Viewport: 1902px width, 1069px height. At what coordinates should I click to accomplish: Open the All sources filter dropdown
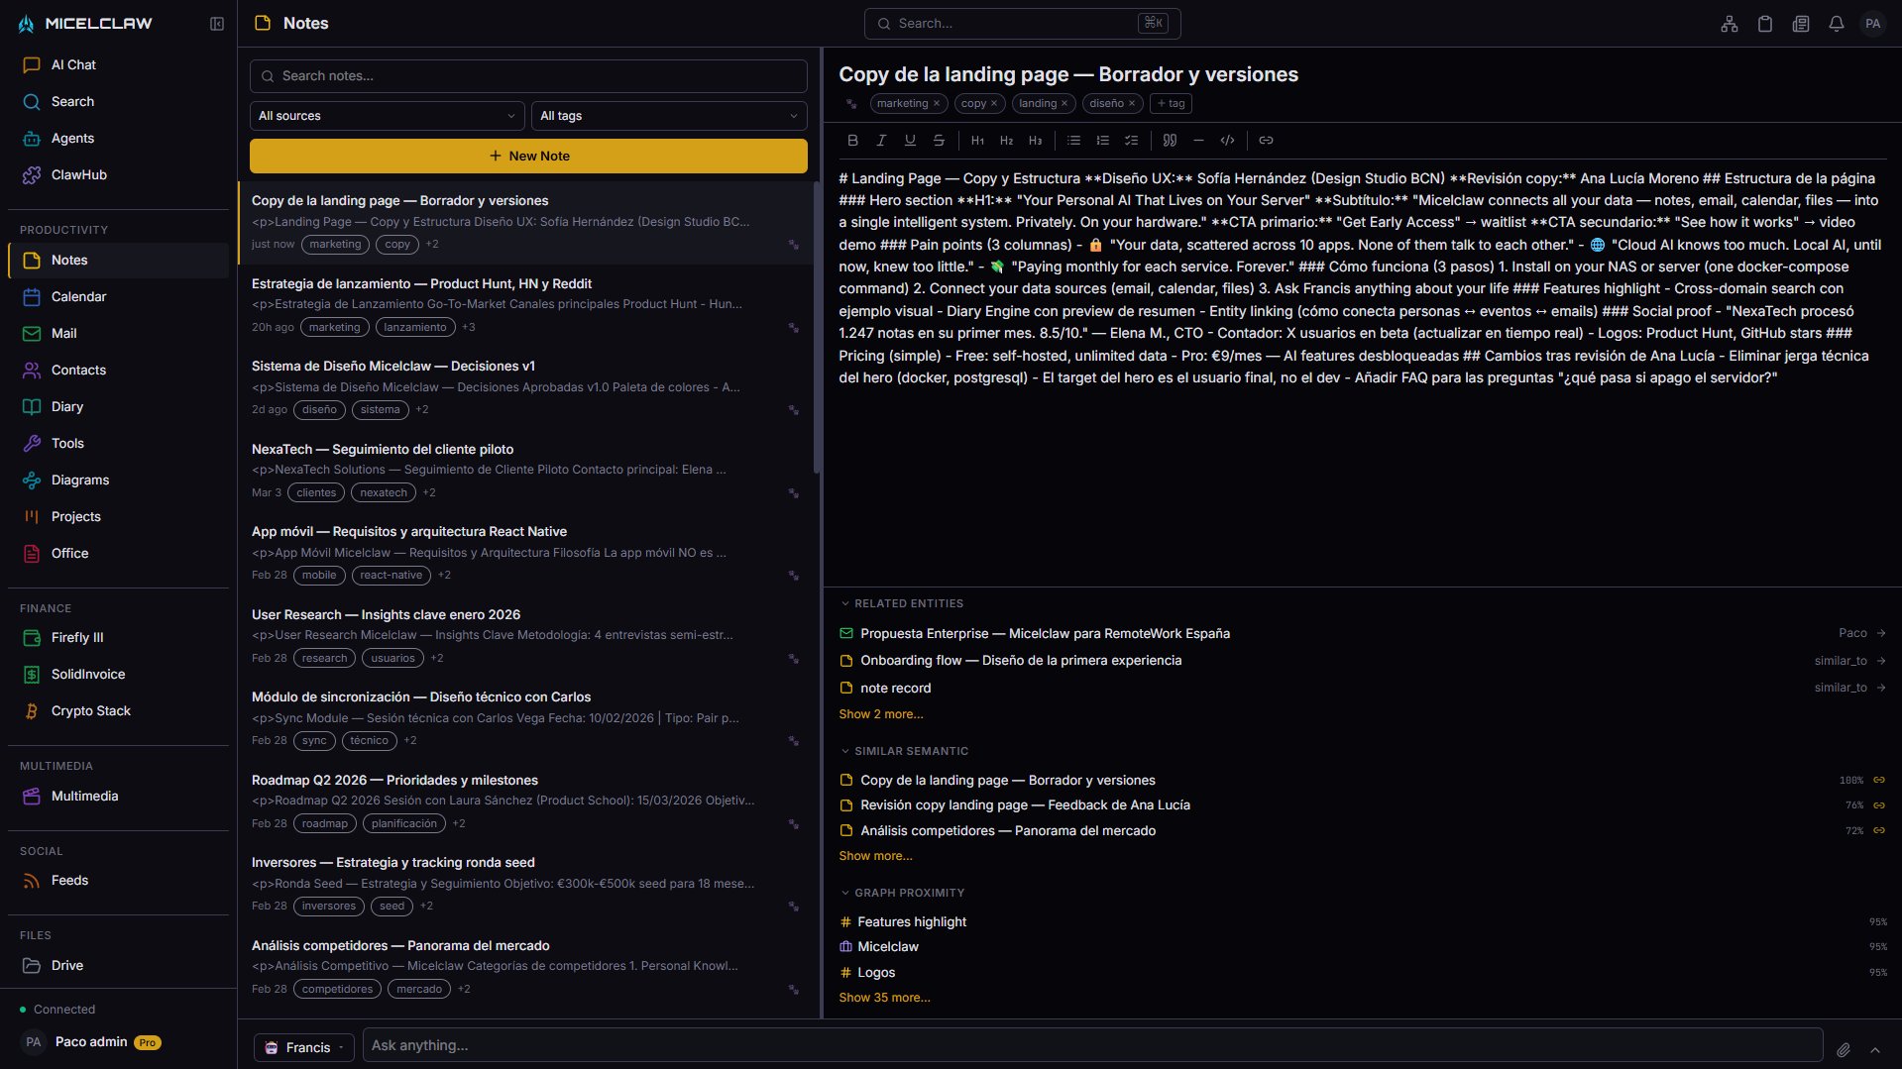tap(387, 116)
